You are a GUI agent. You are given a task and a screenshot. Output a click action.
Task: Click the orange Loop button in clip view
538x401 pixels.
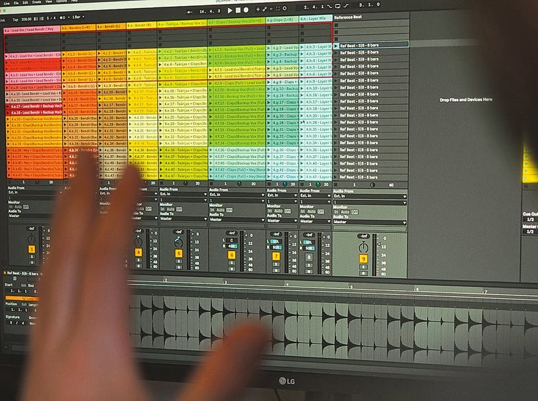pyautogui.click(x=21, y=298)
